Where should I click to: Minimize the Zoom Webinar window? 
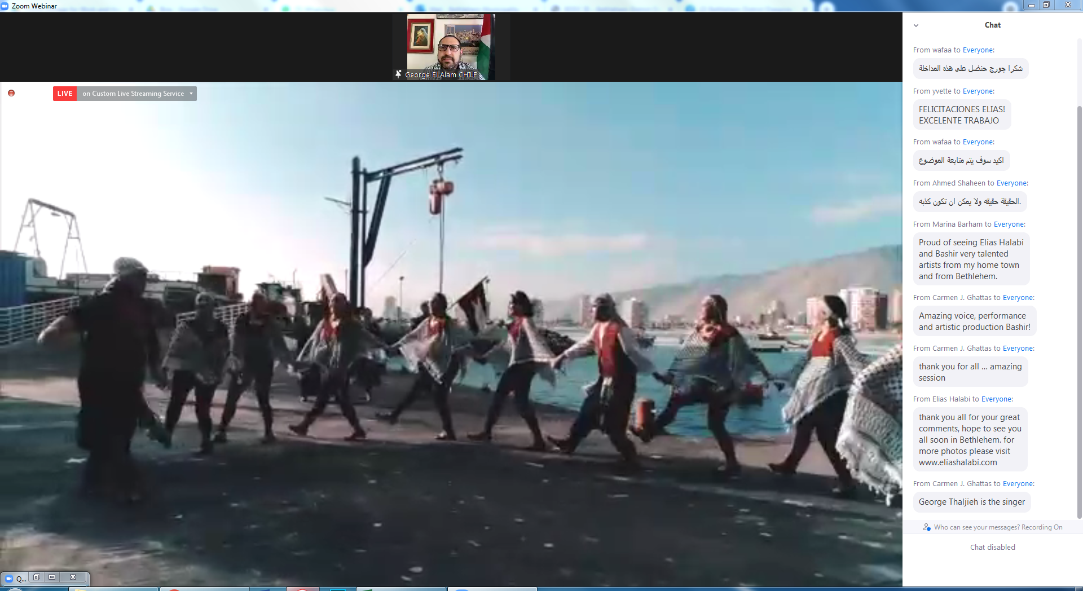[x=1031, y=5]
